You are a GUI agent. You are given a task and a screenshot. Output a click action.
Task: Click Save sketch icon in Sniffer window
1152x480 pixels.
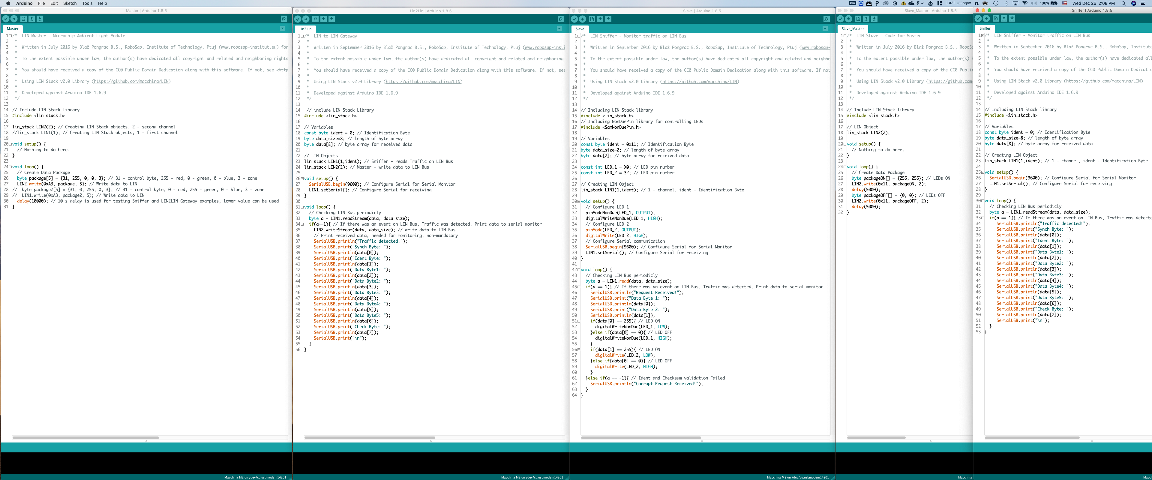point(1012,18)
